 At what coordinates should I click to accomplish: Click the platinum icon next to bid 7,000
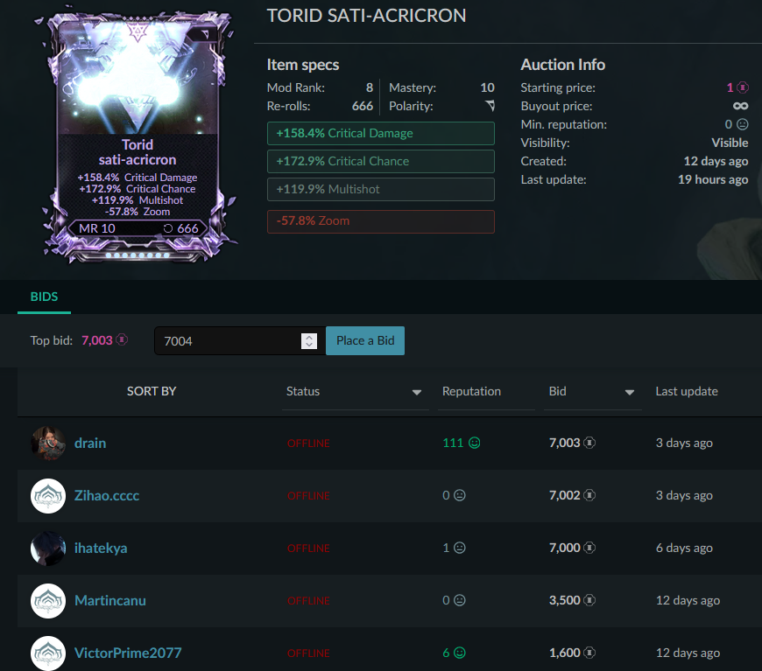[589, 548]
